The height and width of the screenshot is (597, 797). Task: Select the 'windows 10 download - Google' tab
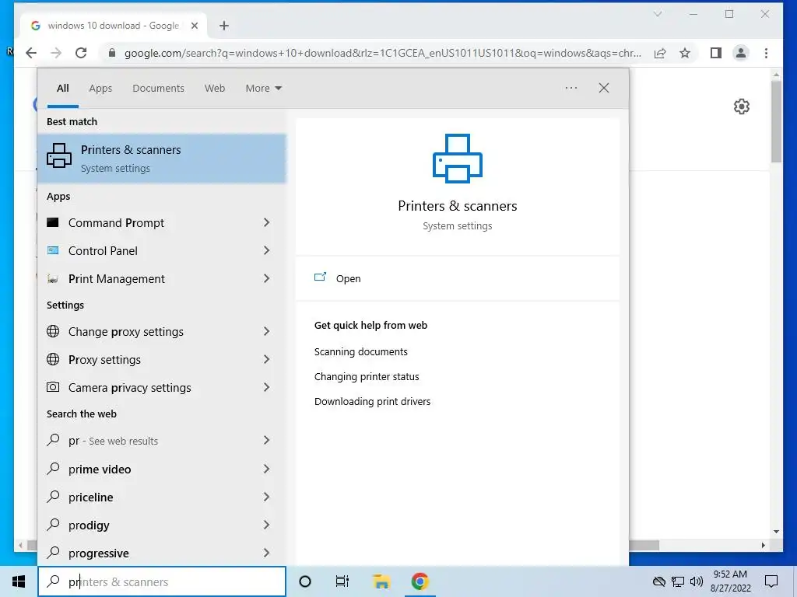[x=113, y=26]
